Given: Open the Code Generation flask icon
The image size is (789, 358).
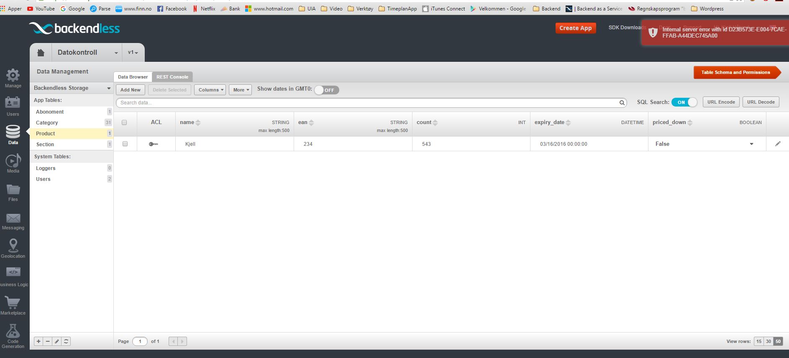Looking at the screenshot, I should pyautogui.click(x=13, y=331).
